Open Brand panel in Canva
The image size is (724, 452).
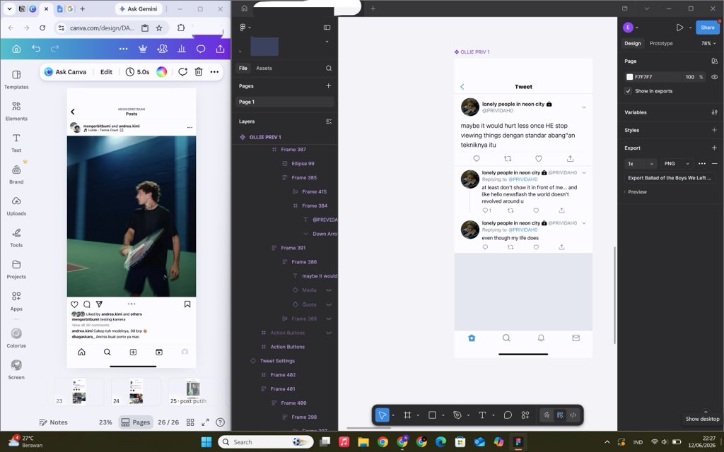pyautogui.click(x=16, y=174)
